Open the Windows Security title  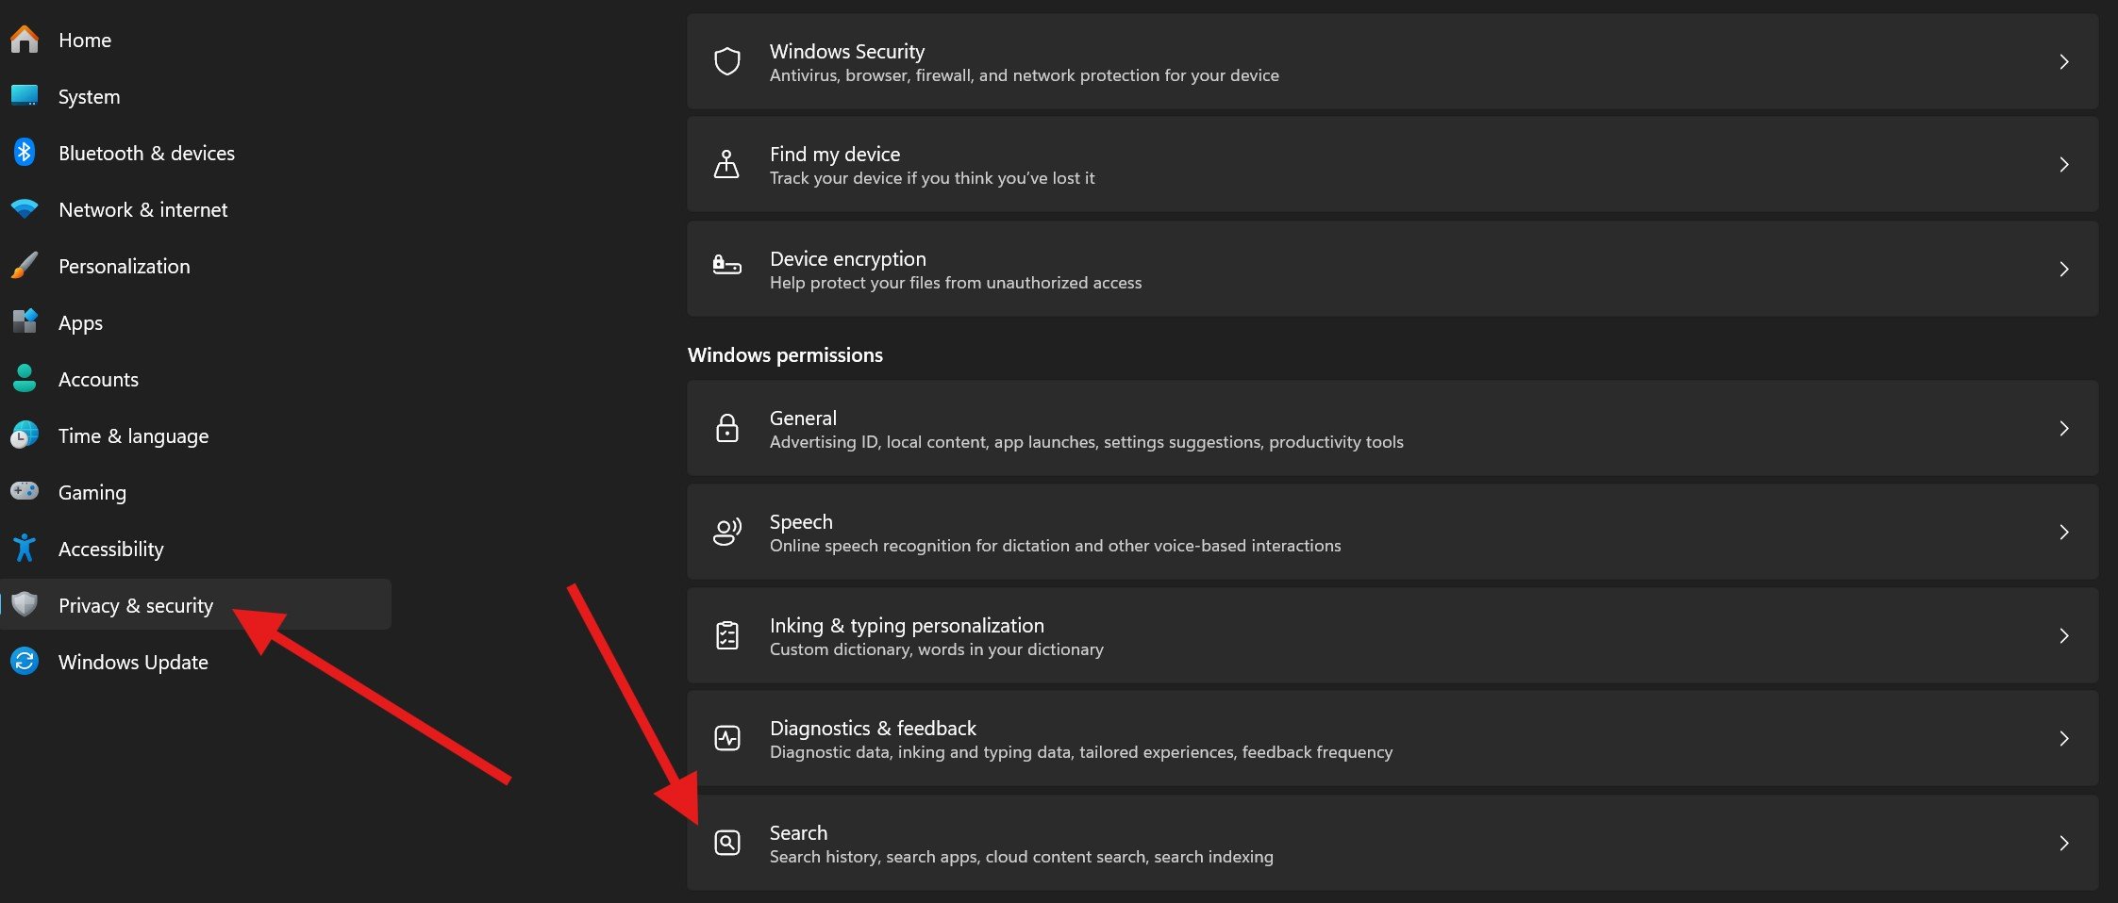846,51
